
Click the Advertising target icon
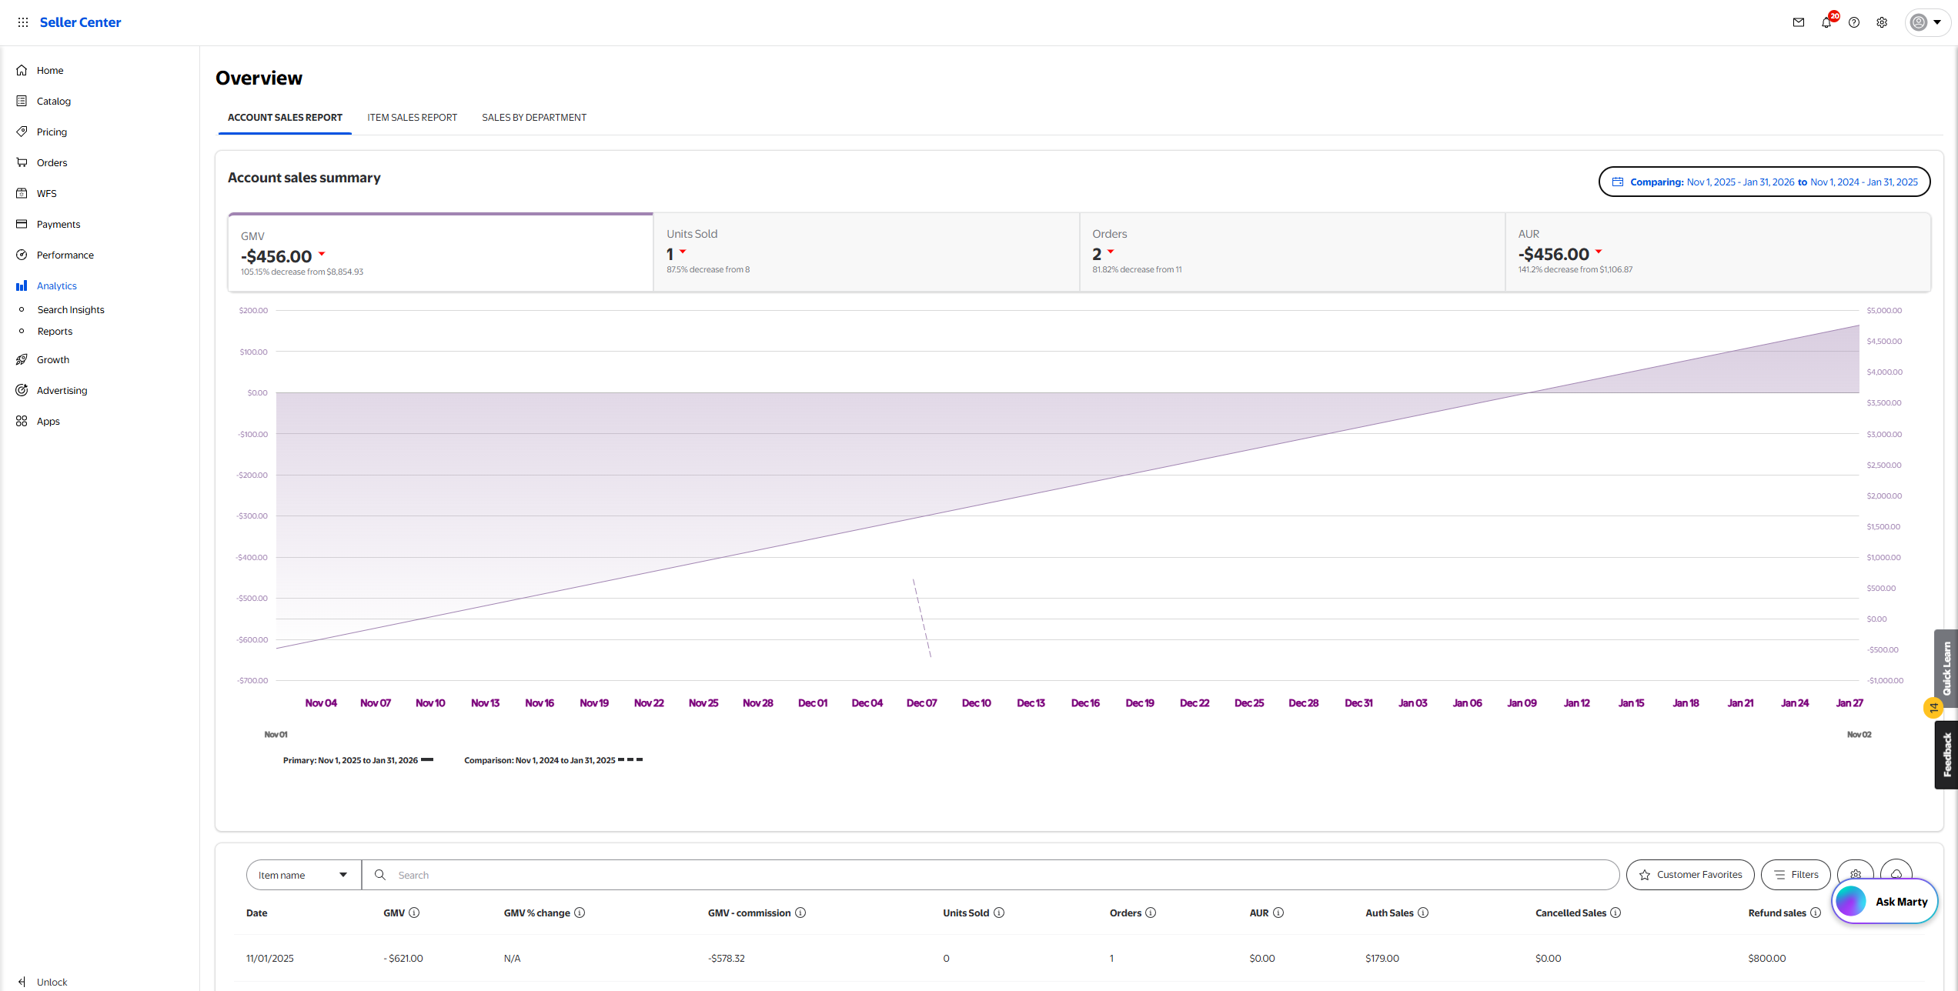coord(22,390)
